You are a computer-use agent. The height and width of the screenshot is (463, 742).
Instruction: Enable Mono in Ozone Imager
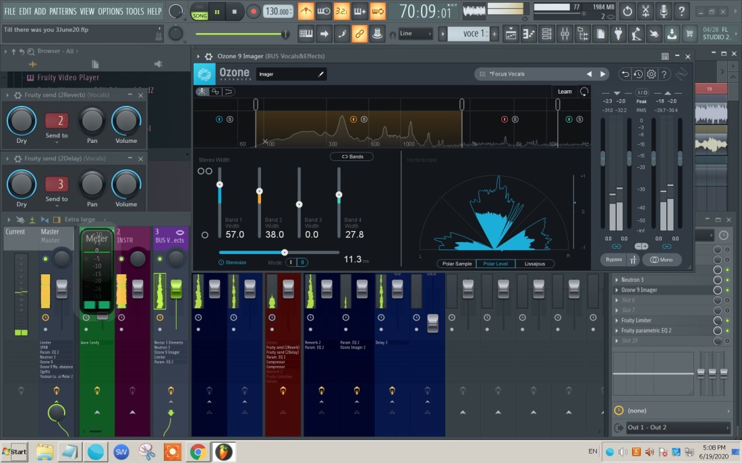[662, 259]
